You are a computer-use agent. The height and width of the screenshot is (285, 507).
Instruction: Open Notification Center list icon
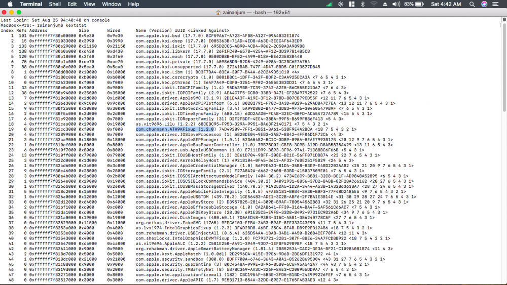coord(495,4)
